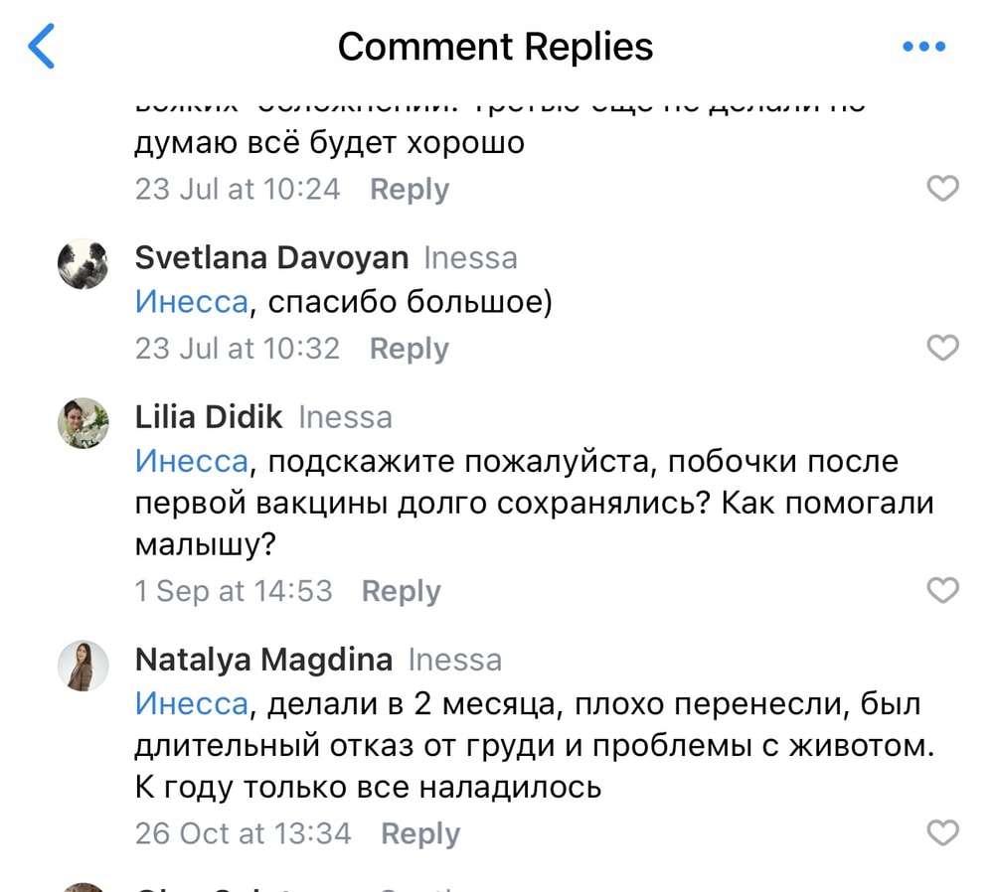This screenshot has height=892, width=994.
Task: Reply to Lilia Didik's comment
Action: [x=401, y=590]
